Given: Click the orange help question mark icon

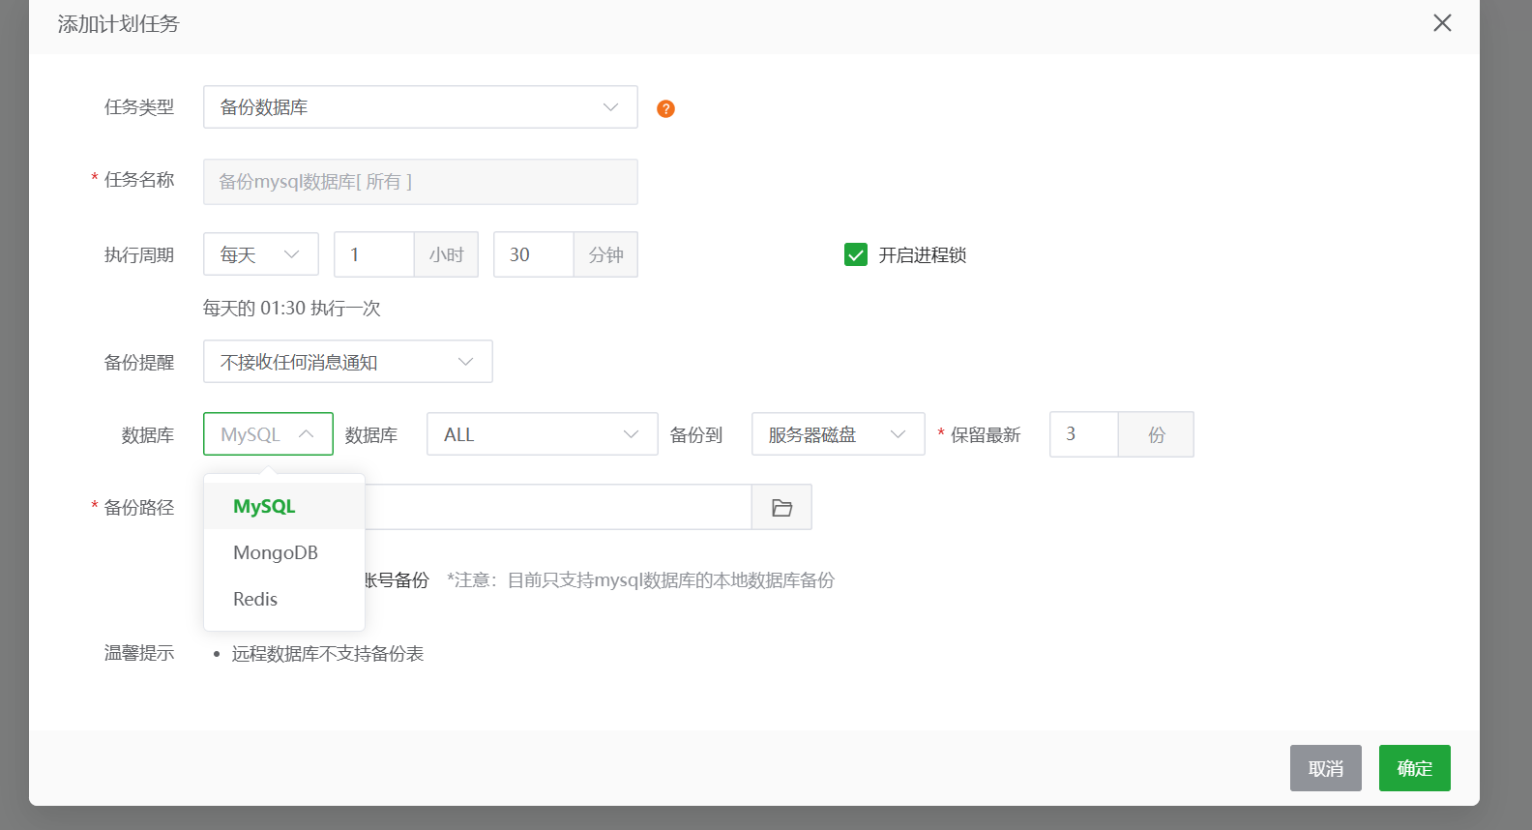Looking at the screenshot, I should (665, 108).
